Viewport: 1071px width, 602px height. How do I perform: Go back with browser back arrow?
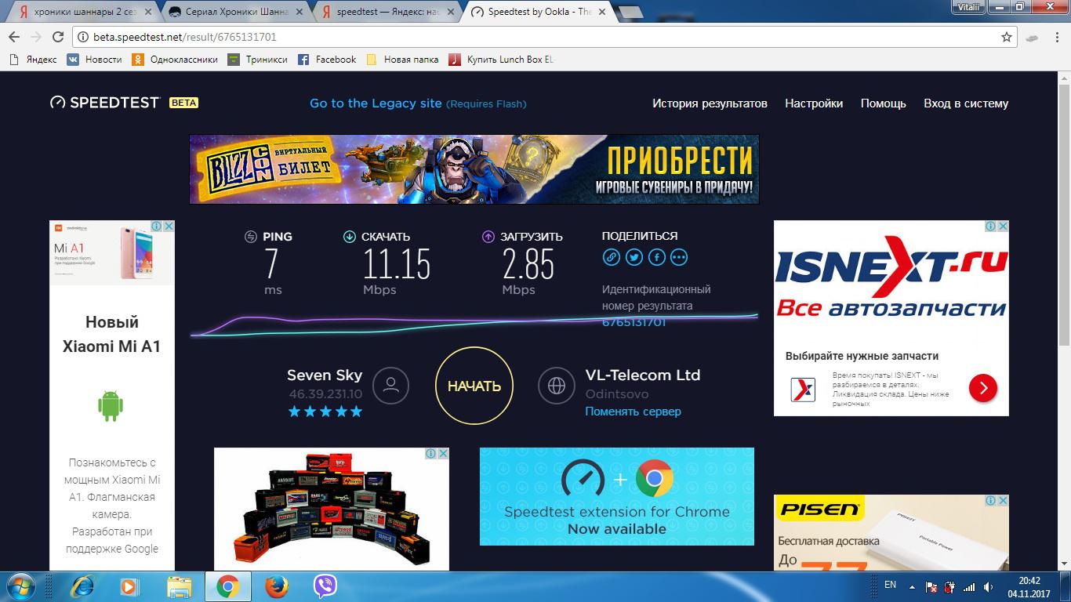point(14,37)
